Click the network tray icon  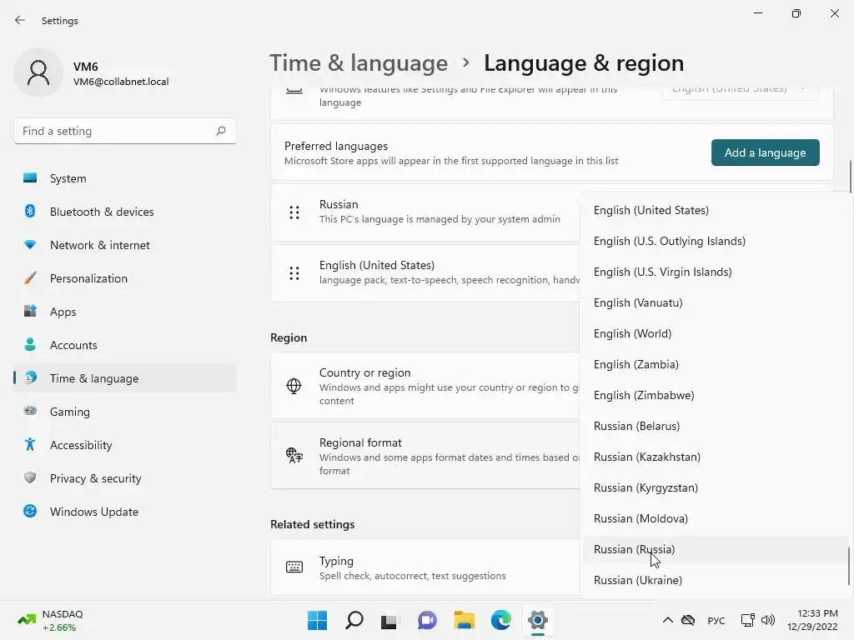click(x=748, y=620)
